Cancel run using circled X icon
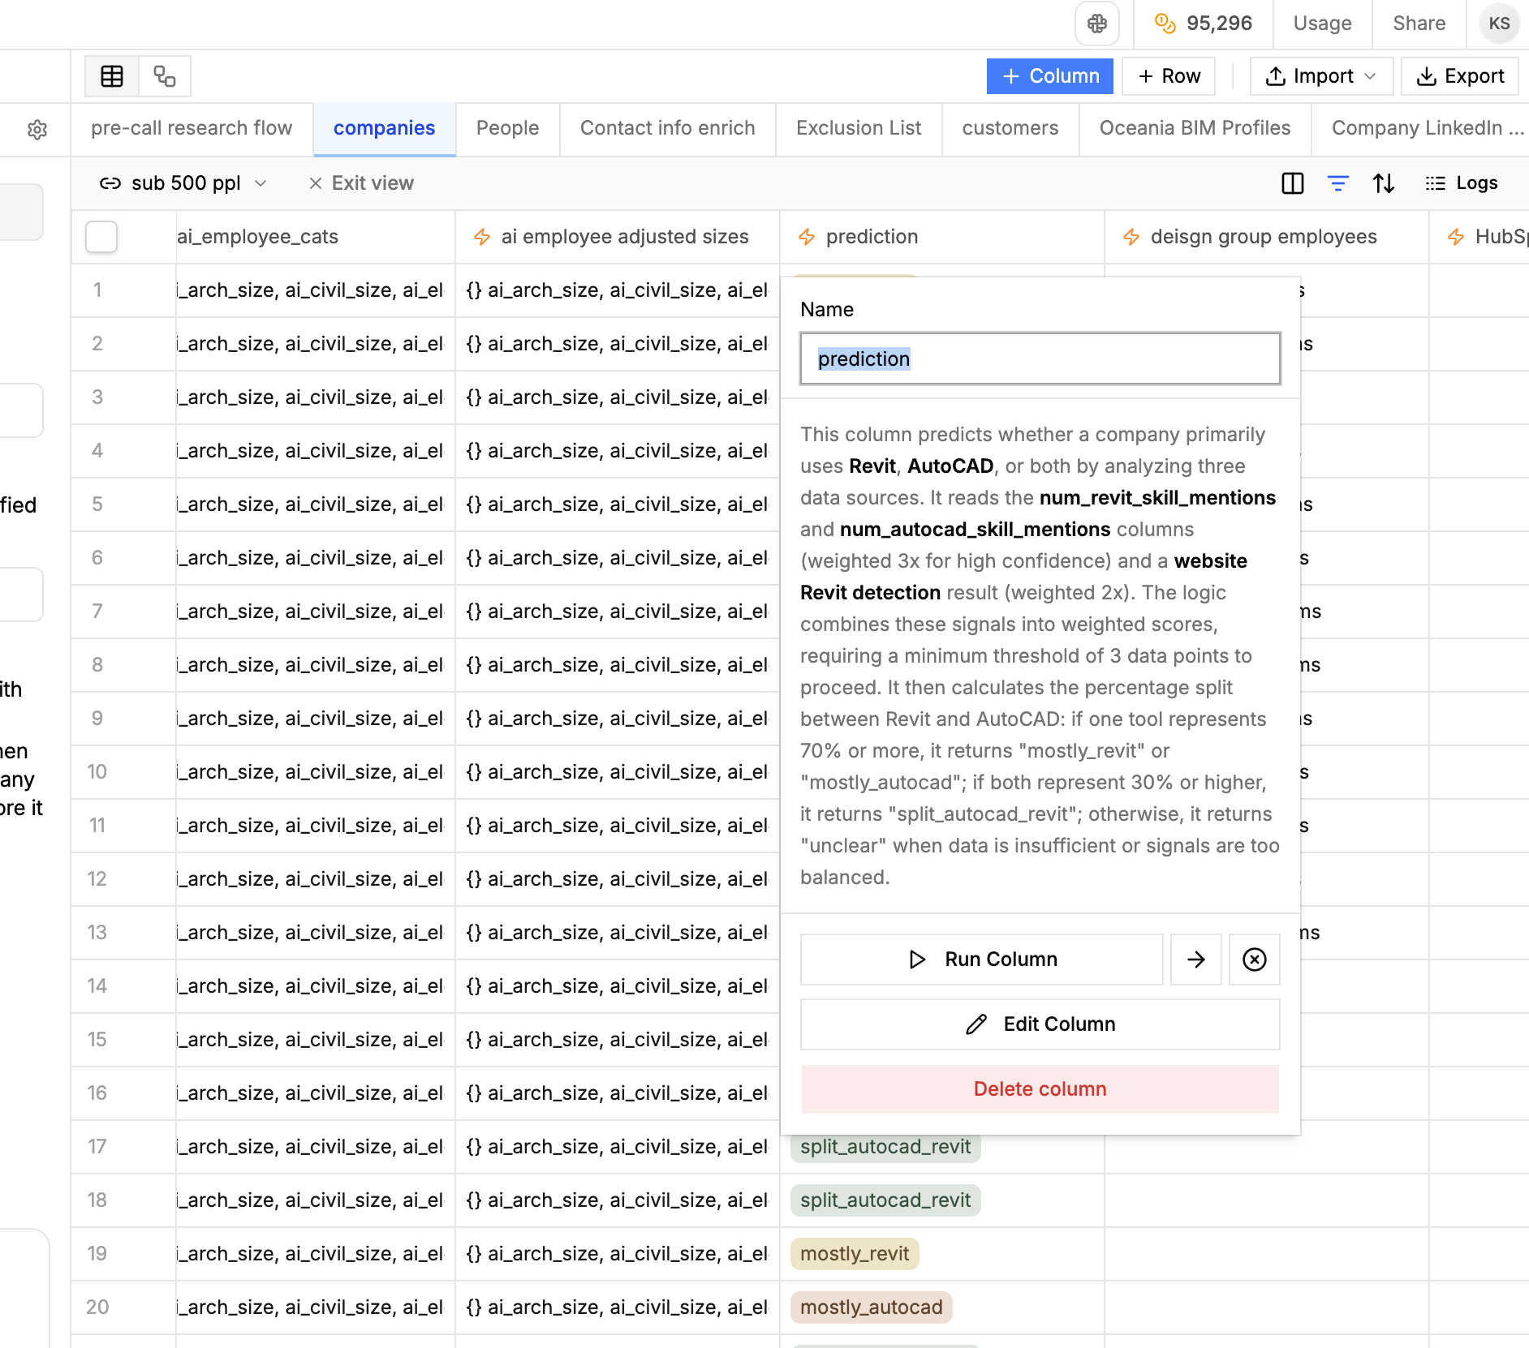The height and width of the screenshot is (1348, 1529). coord(1254,959)
